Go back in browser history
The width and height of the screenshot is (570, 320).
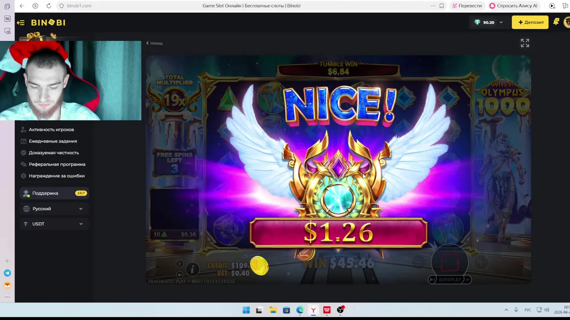(x=22, y=6)
